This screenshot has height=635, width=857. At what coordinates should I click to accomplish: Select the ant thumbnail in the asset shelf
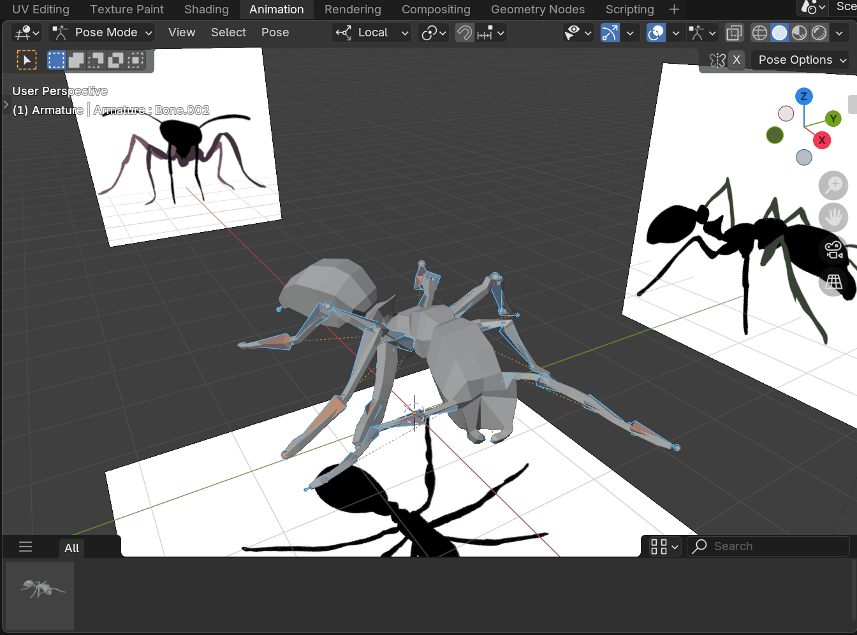(x=39, y=595)
